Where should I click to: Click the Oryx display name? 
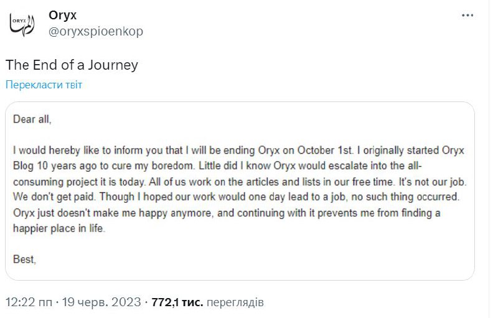point(62,15)
